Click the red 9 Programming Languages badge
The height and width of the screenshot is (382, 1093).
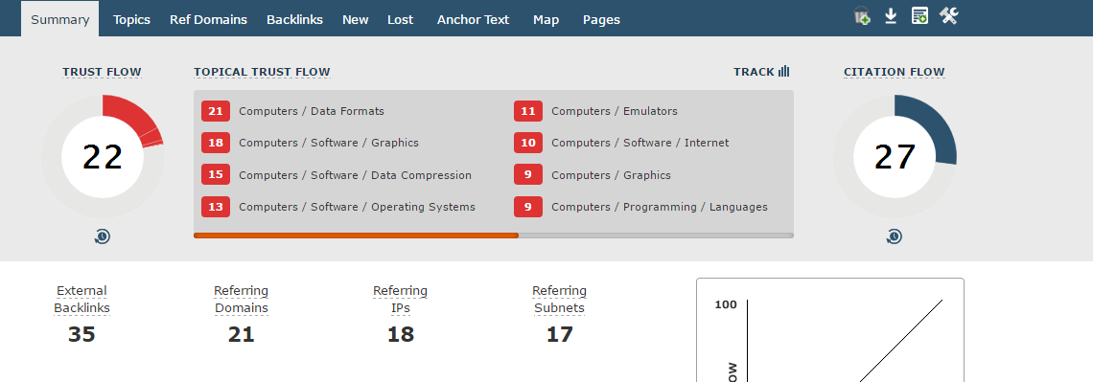(527, 207)
